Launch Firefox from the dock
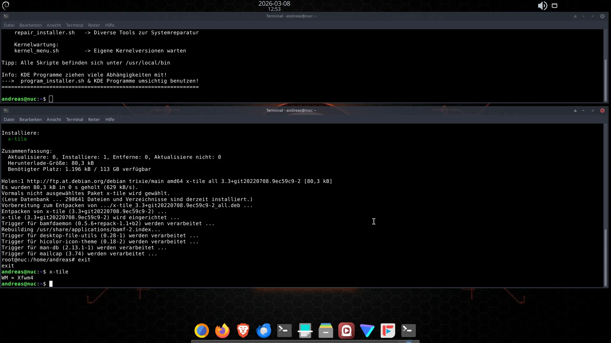 222,331
